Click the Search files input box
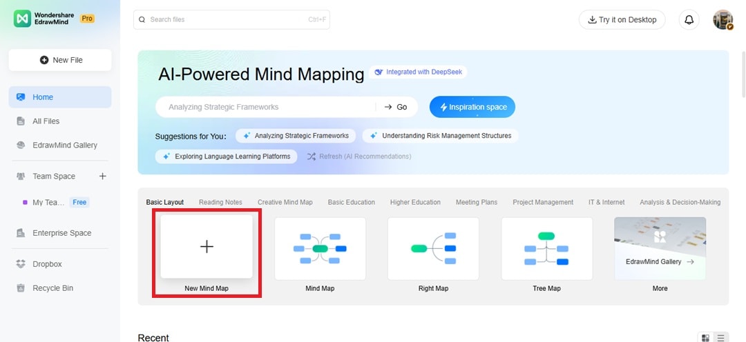This screenshot has width=746, height=342. tap(231, 19)
